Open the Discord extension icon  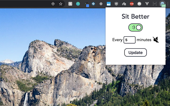139,4
